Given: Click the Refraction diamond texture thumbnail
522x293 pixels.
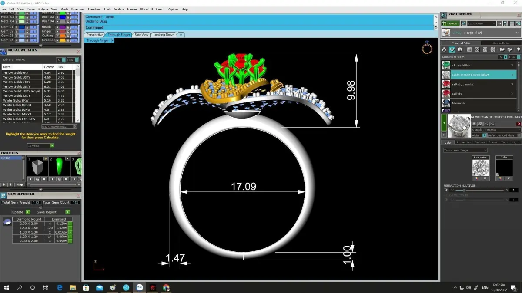Looking at the screenshot, I should point(480,168).
